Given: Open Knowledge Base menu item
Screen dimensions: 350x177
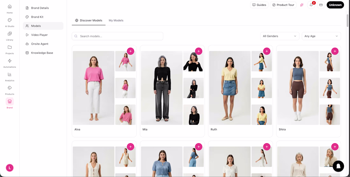Looking at the screenshot, I should click(43, 53).
